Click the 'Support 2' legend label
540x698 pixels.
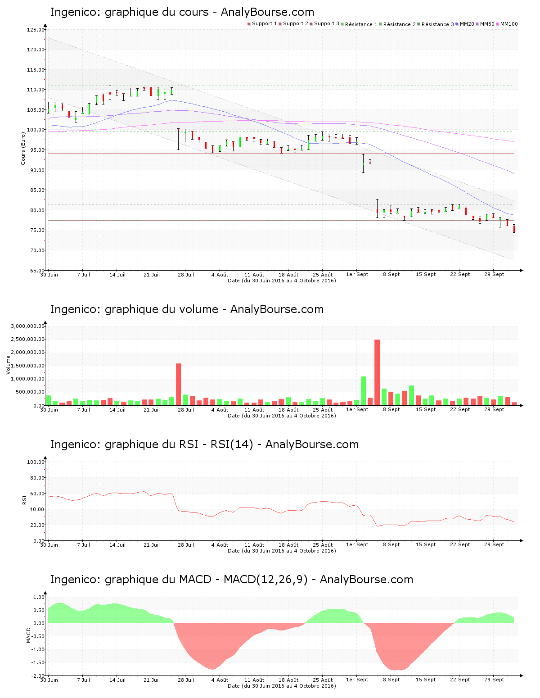pos(296,24)
